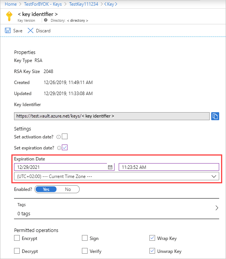Click the 'Settings' heading
The width and height of the screenshot is (226, 259).
pyautogui.click(x=22, y=129)
